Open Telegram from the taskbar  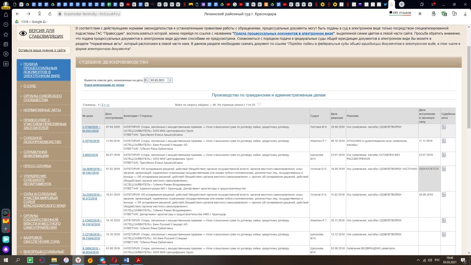click(x=102, y=260)
